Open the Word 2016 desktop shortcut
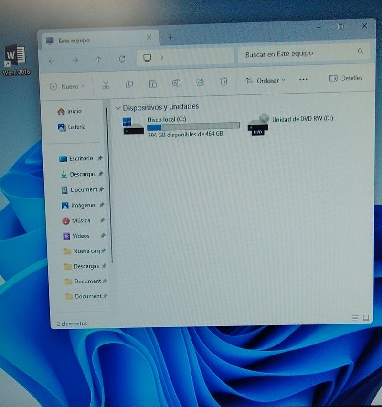 tap(16, 60)
